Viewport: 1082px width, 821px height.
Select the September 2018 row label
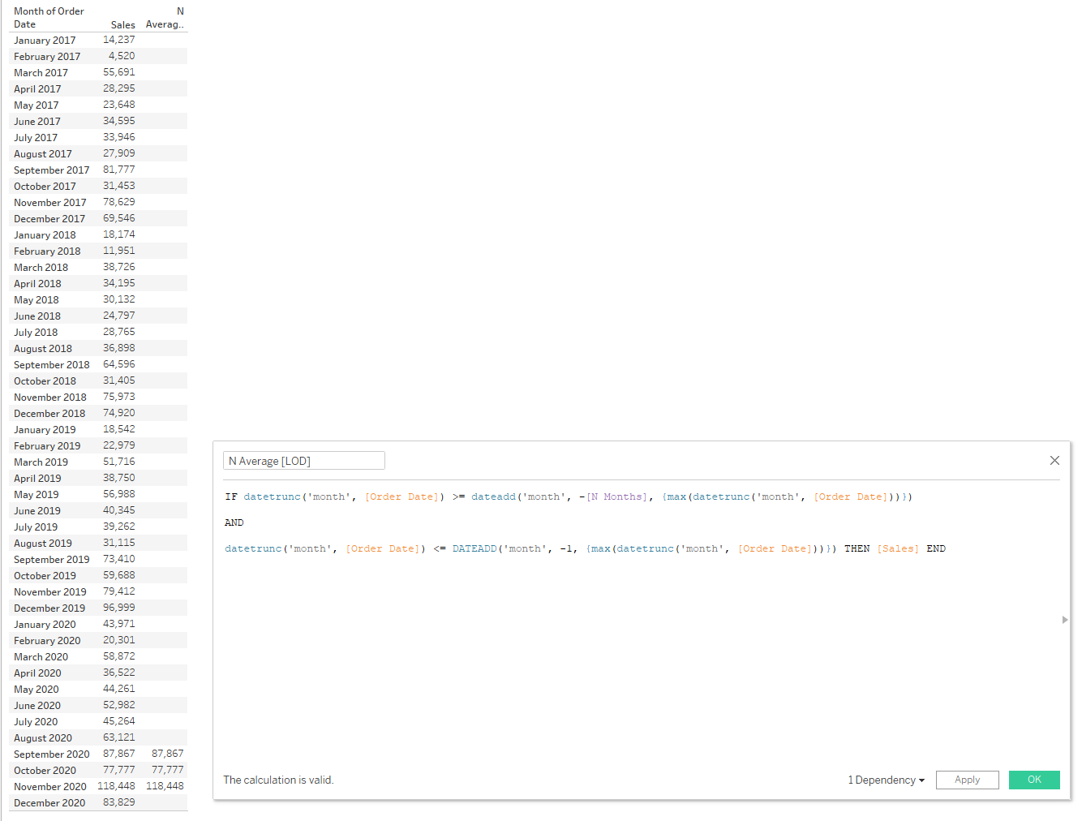tap(52, 365)
